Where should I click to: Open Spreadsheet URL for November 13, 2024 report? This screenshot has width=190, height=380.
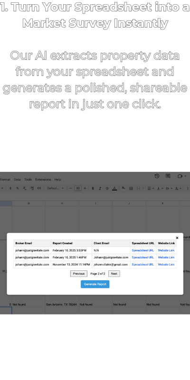[143, 265]
